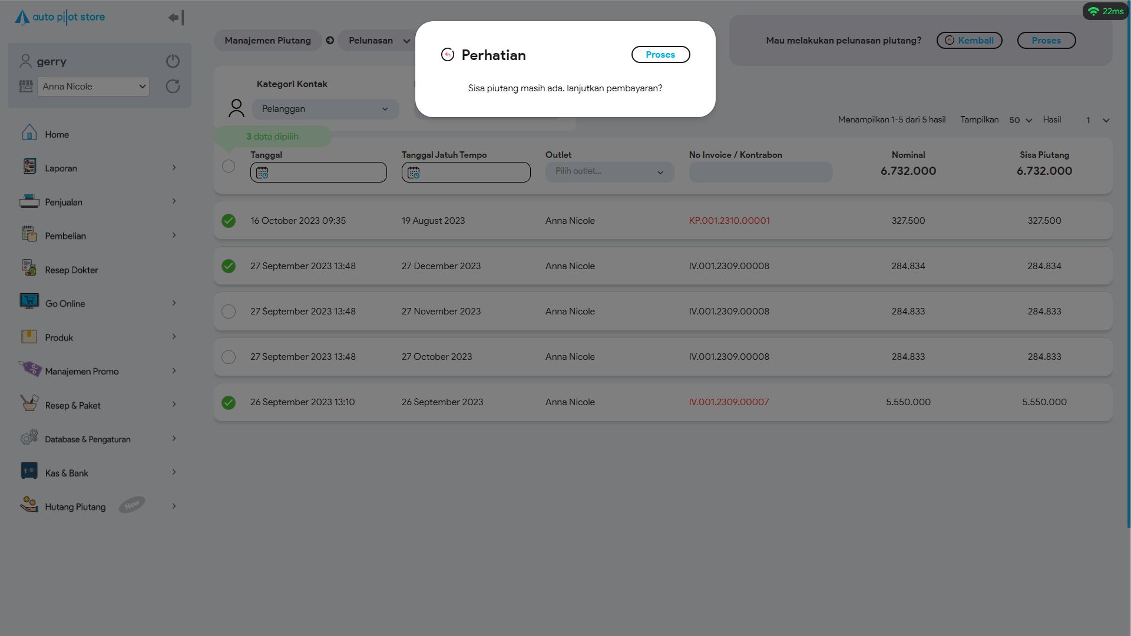Uncheck the 16 October 2023 row

[229, 221]
